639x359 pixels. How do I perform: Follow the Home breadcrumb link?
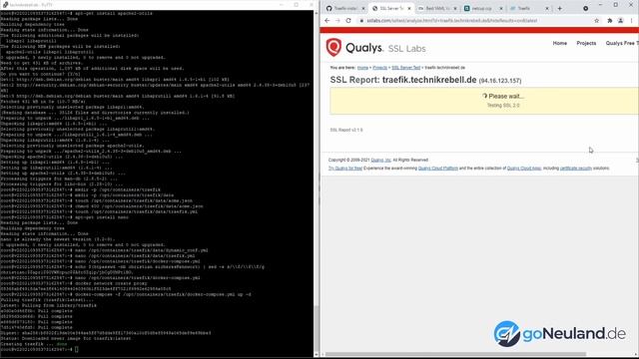tap(362, 68)
